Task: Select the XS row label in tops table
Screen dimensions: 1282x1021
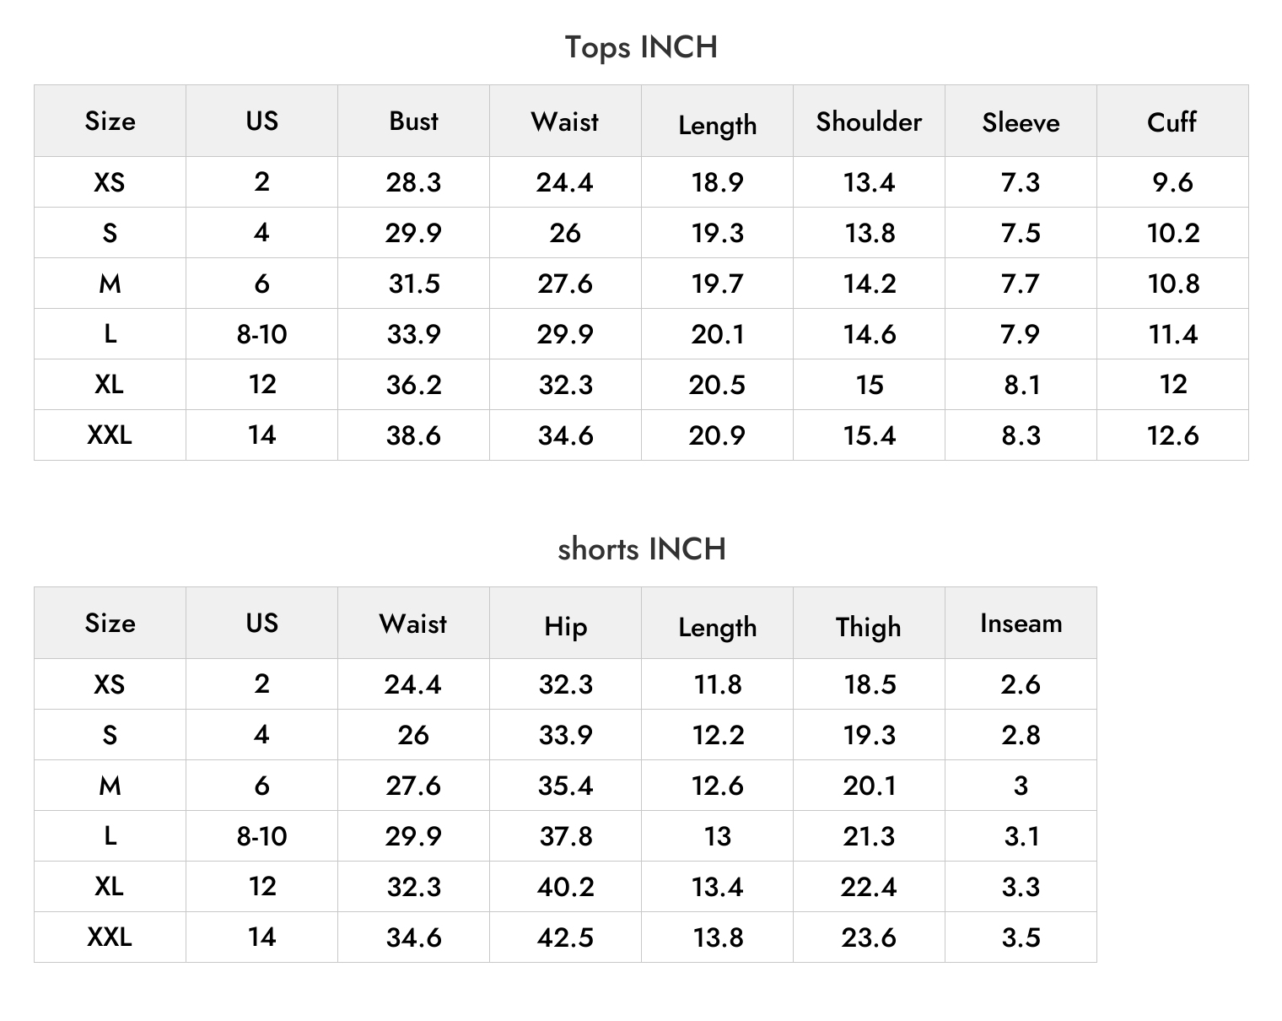Action: click(x=110, y=181)
